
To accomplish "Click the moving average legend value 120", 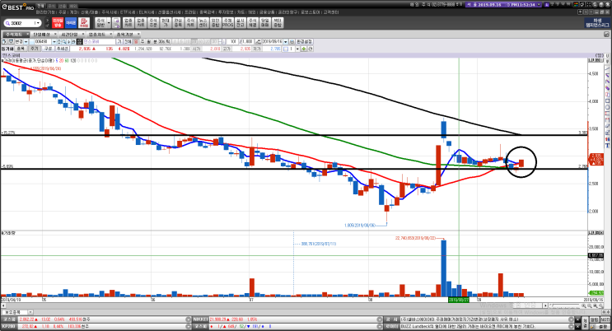I will pos(72,60).
